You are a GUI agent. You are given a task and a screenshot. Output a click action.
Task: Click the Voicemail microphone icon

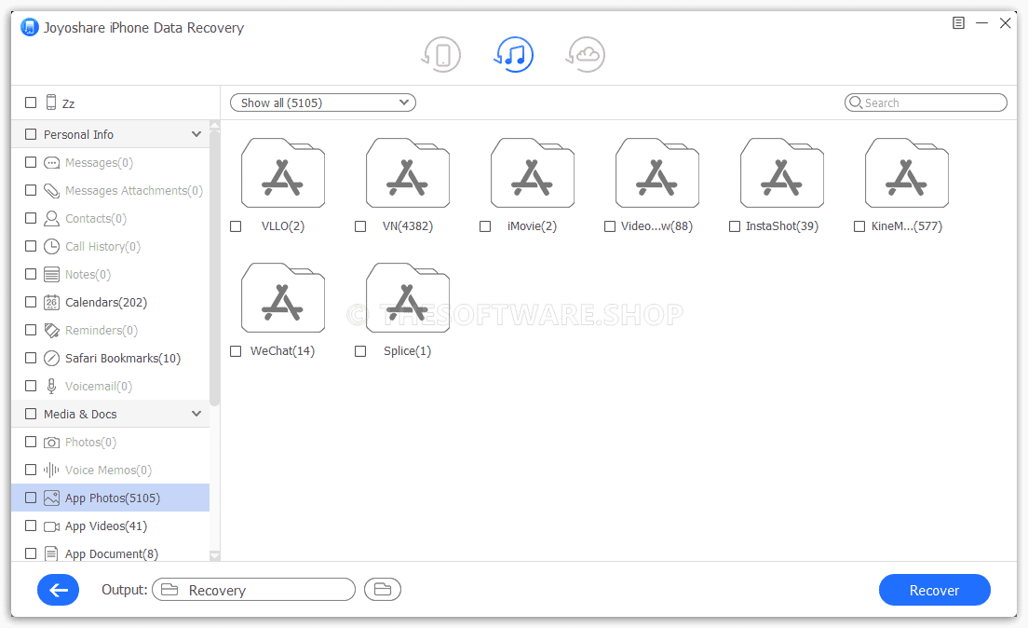51,386
